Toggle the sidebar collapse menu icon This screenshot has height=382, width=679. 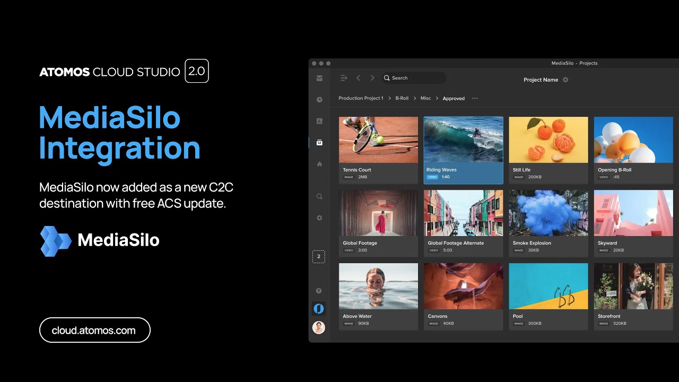(344, 78)
